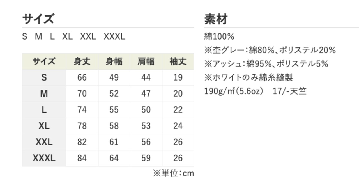The image size is (359, 188).
Task: Click the large サイズ heading above the size list
Action: [38, 19]
